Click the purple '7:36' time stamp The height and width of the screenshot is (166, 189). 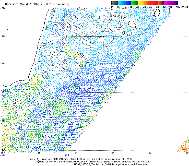pos(66,155)
